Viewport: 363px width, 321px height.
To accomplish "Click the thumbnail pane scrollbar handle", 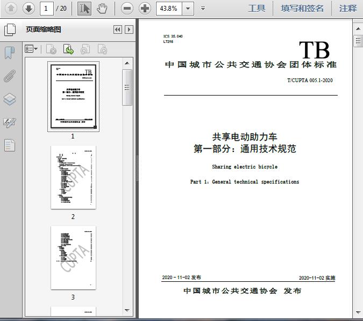I will click(127, 87).
